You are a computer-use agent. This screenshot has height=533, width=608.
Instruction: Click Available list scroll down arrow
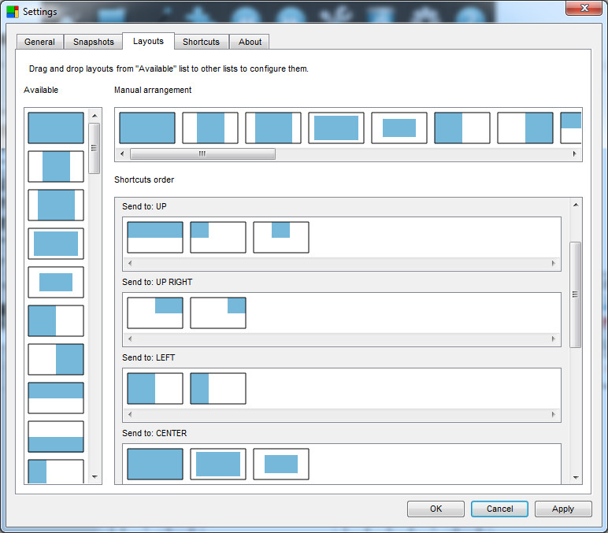(x=95, y=476)
